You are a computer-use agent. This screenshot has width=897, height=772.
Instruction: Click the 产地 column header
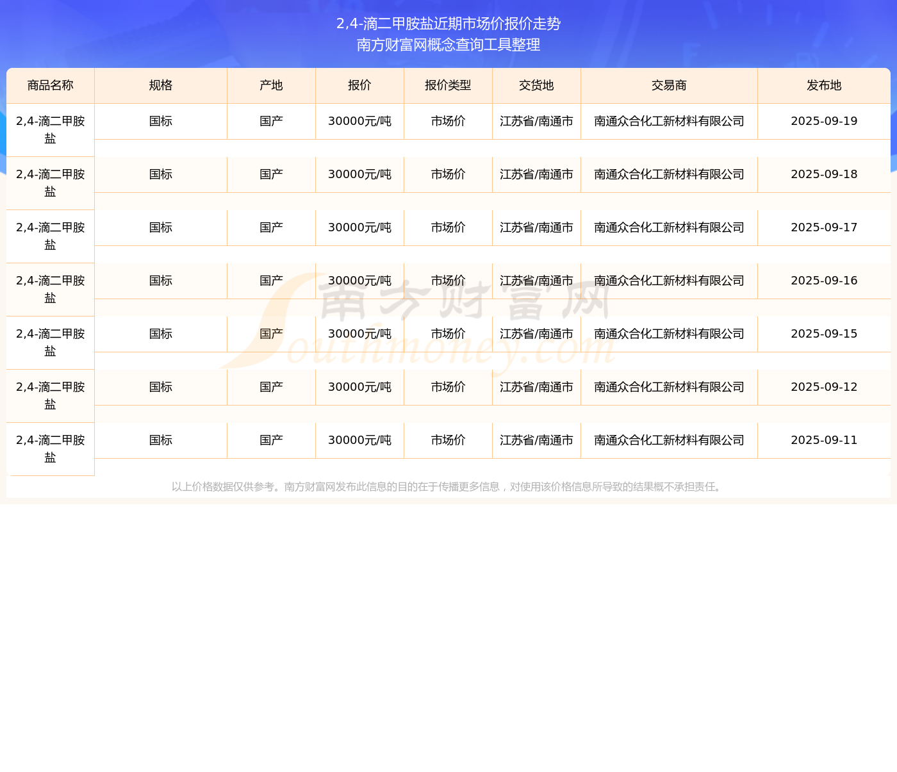(x=271, y=85)
